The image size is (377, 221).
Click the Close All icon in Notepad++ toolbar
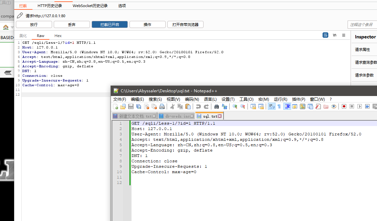point(154,106)
